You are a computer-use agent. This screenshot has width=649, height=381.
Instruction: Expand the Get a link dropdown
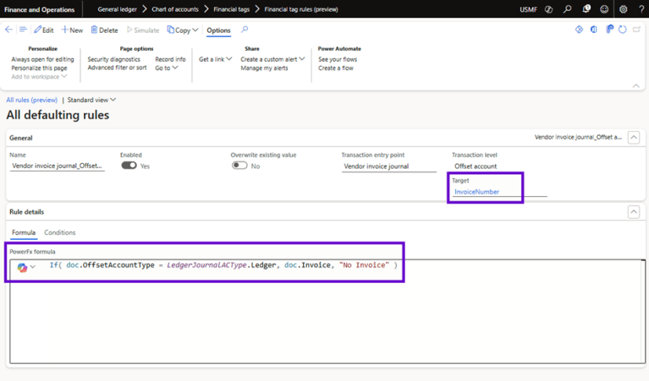(x=215, y=59)
